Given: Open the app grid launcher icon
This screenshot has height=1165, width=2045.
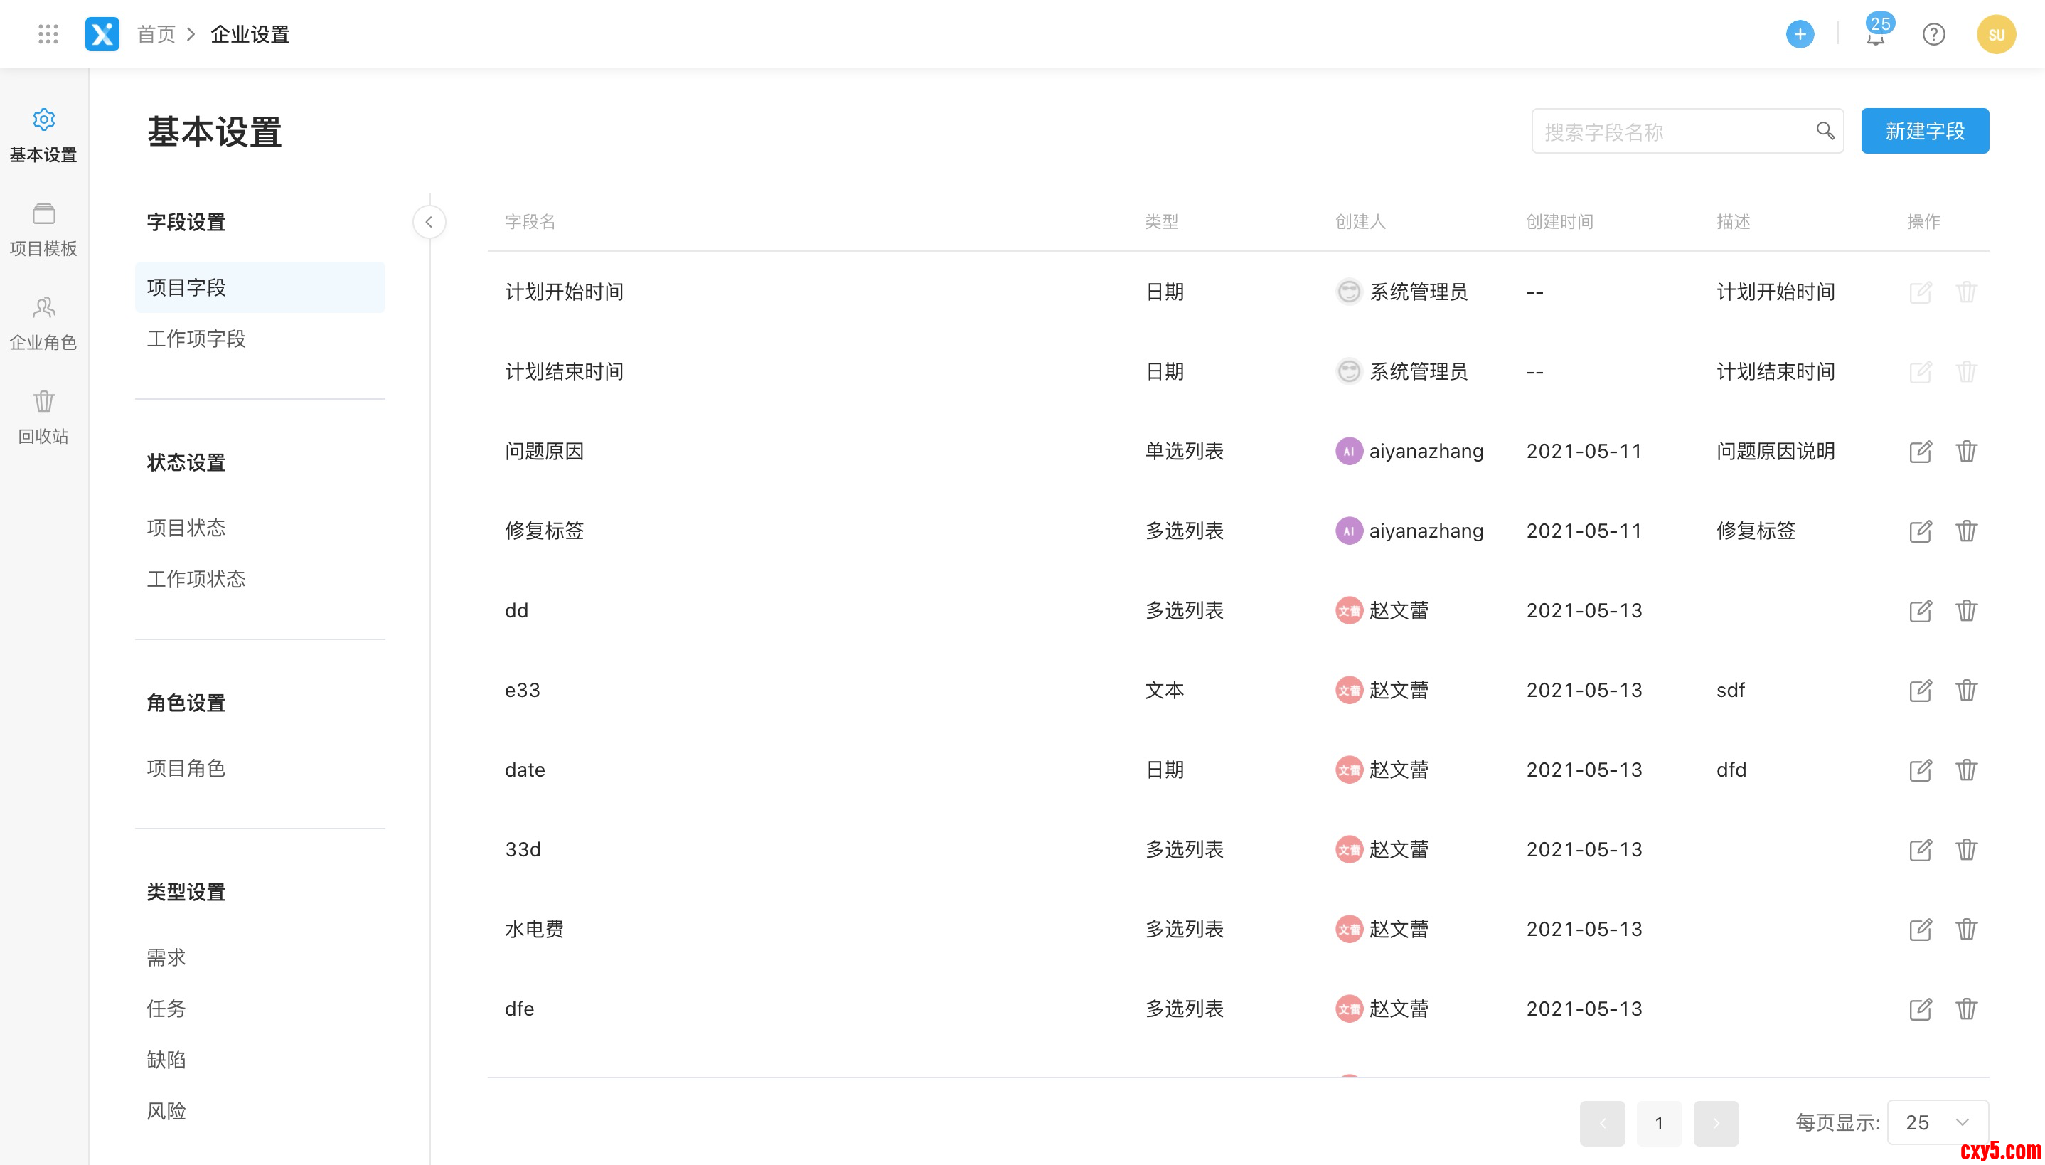Looking at the screenshot, I should coord(48,34).
